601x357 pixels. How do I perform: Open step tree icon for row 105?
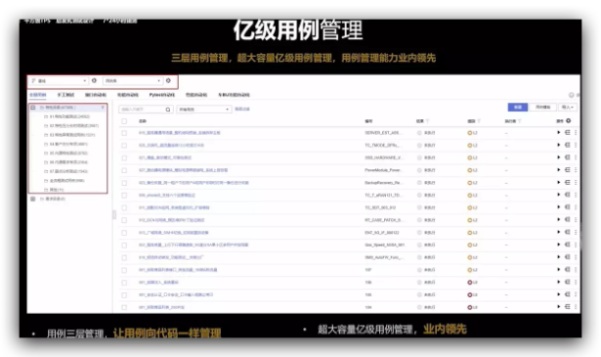(x=568, y=294)
